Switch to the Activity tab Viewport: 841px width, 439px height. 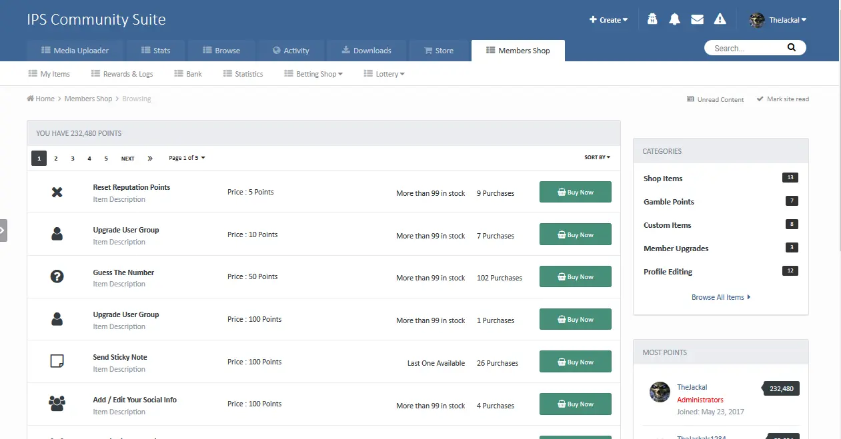click(291, 51)
